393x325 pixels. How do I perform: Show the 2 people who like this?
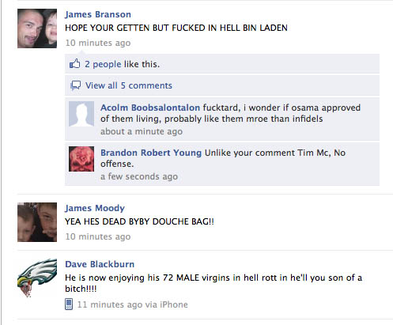[103, 64]
